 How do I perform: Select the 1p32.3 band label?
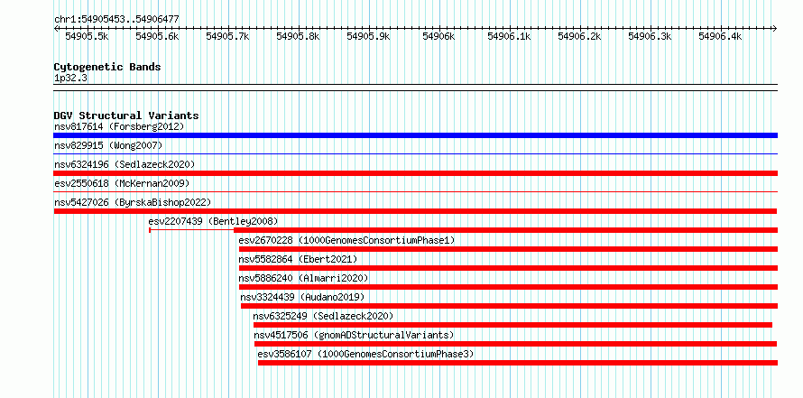70,79
